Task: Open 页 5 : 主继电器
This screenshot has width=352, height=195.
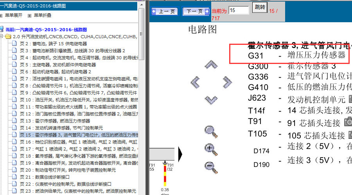Action: (x=58, y=65)
